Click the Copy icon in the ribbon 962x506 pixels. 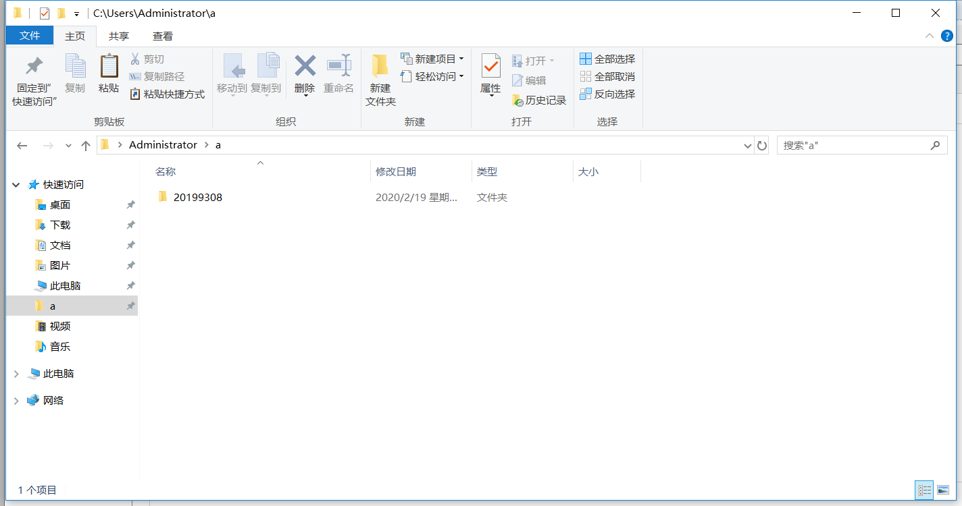click(75, 65)
